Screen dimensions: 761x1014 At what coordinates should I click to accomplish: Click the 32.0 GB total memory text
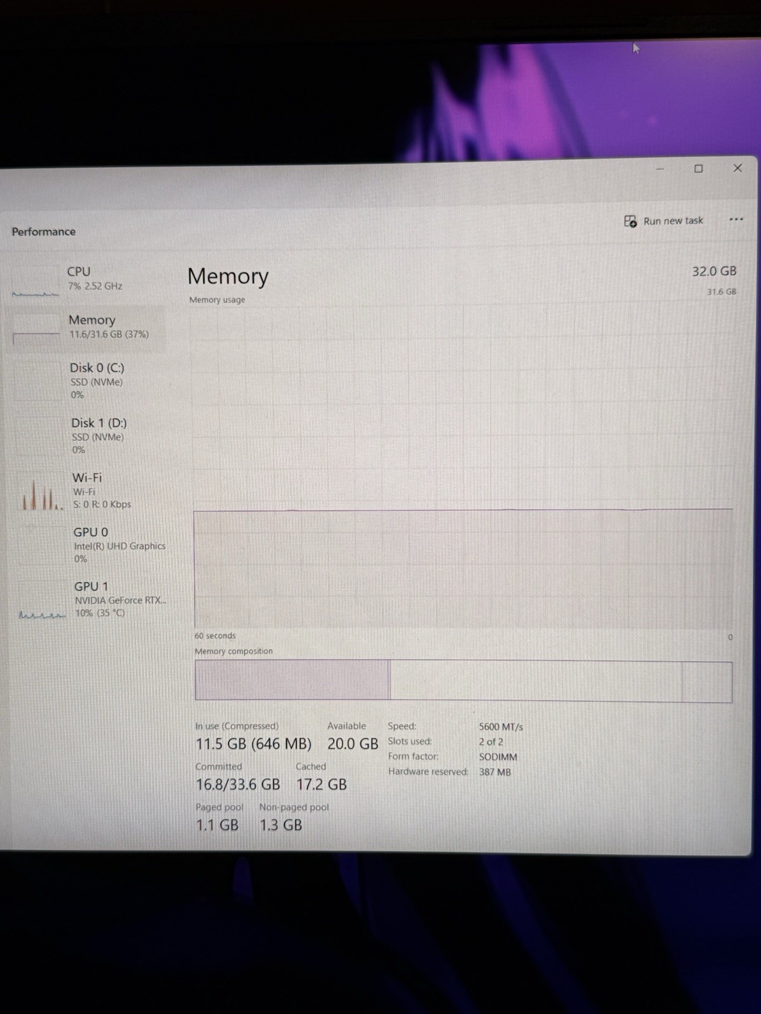pyautogui.click(x=714, y=271)
